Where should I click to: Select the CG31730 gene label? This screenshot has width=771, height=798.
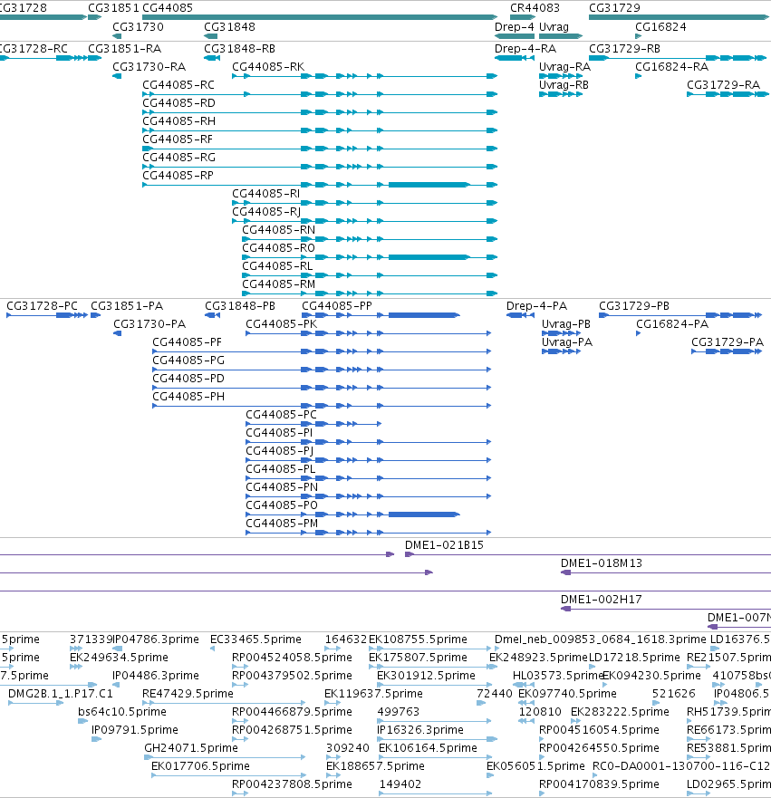click(138, 27)
